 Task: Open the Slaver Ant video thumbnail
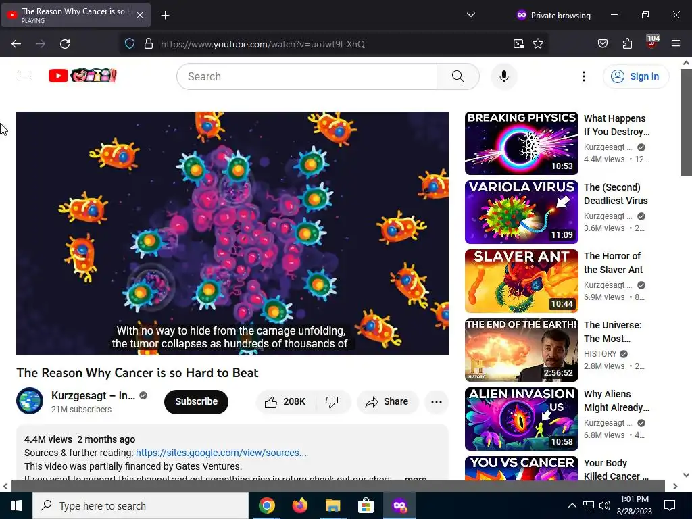521,280
